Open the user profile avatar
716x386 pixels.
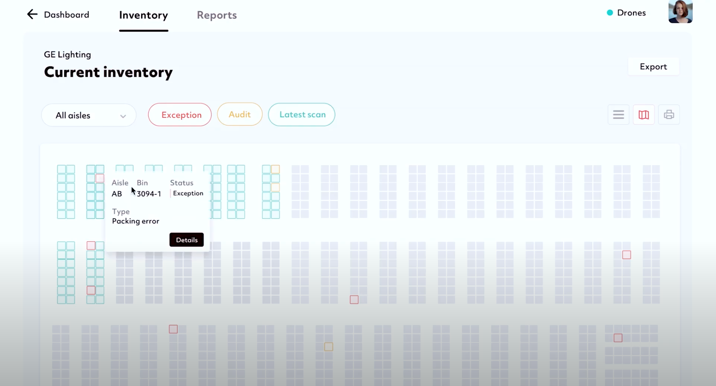point(680,12)
